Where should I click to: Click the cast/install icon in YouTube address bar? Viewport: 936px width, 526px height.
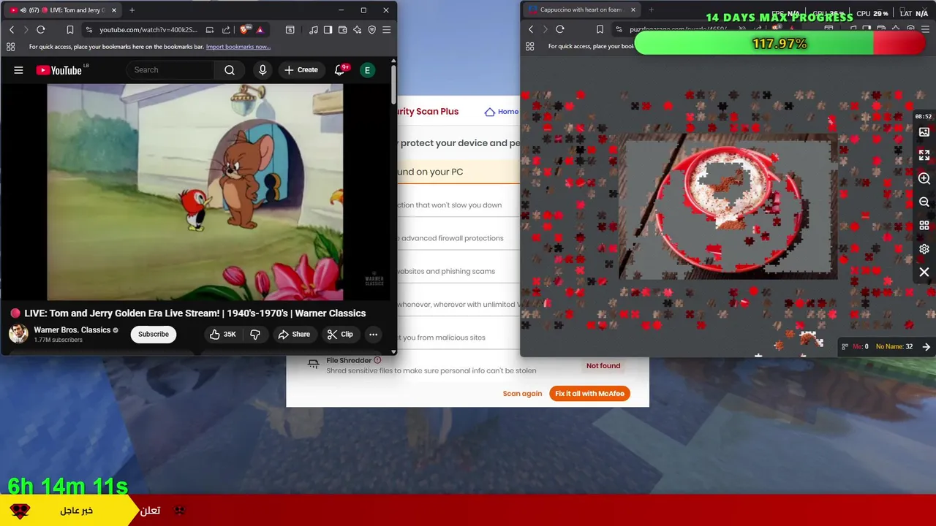point(210,30)
